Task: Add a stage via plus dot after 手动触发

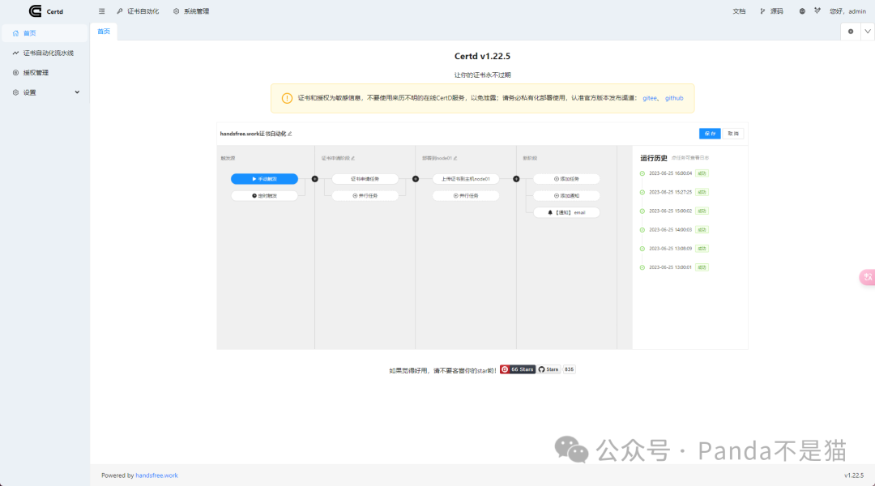Action: (x=314, y=179)
